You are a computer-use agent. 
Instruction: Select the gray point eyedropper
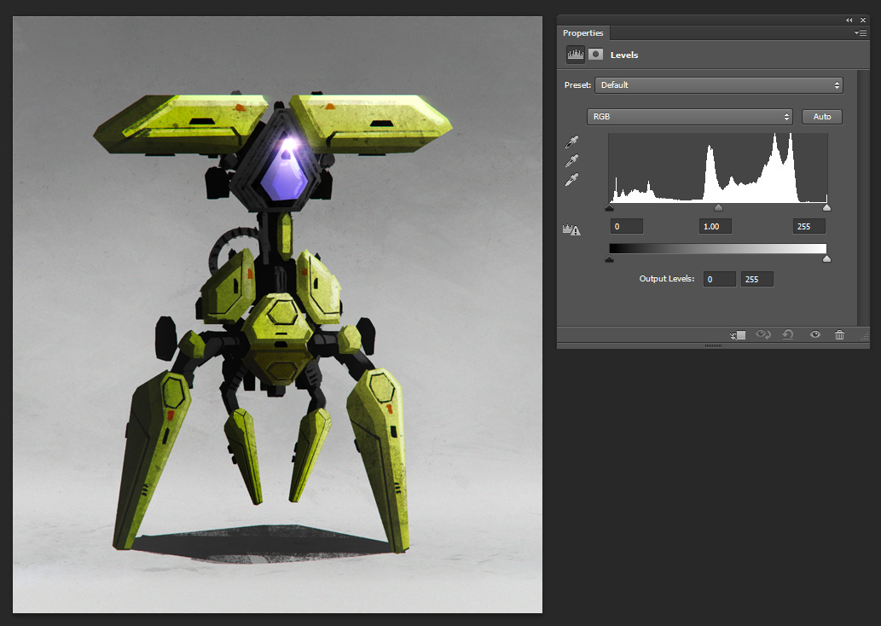(571, 160)
